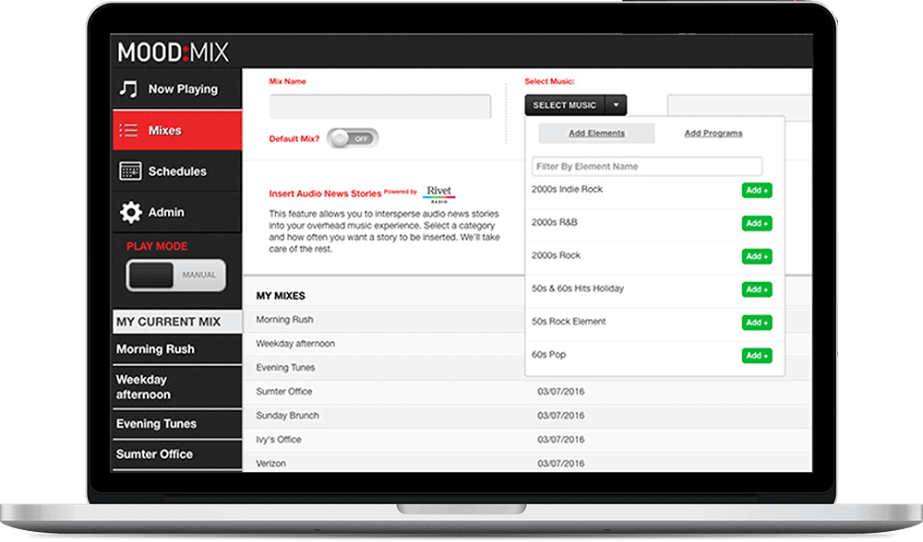This screenshot has height=542, width=923.
Task: Toggle the Play Mode manual switch
Action: pos(176,275)
